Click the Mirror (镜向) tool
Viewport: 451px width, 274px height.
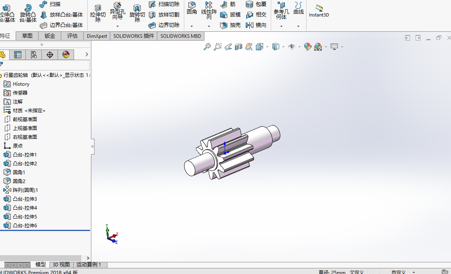256,25
